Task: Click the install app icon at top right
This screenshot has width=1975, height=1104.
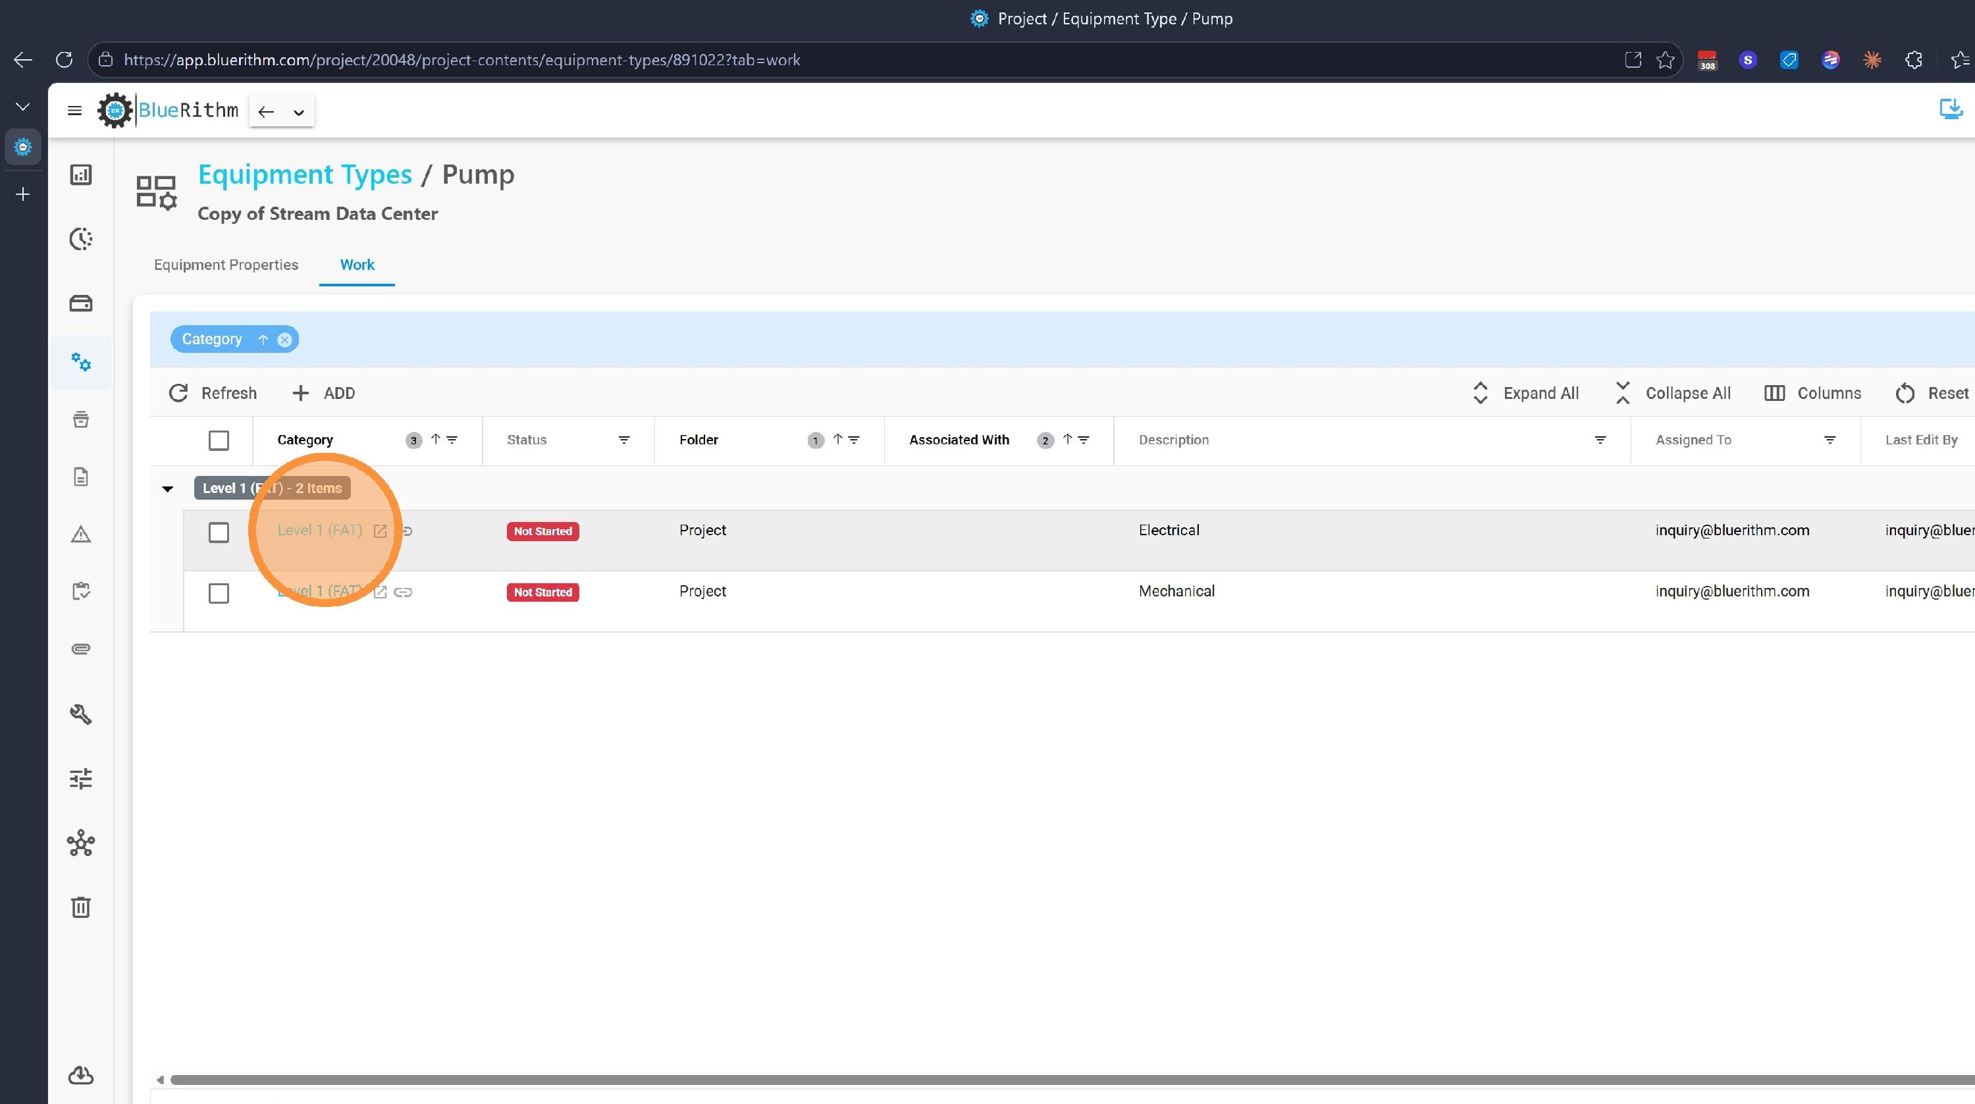Action: [x=1951, y=109]
